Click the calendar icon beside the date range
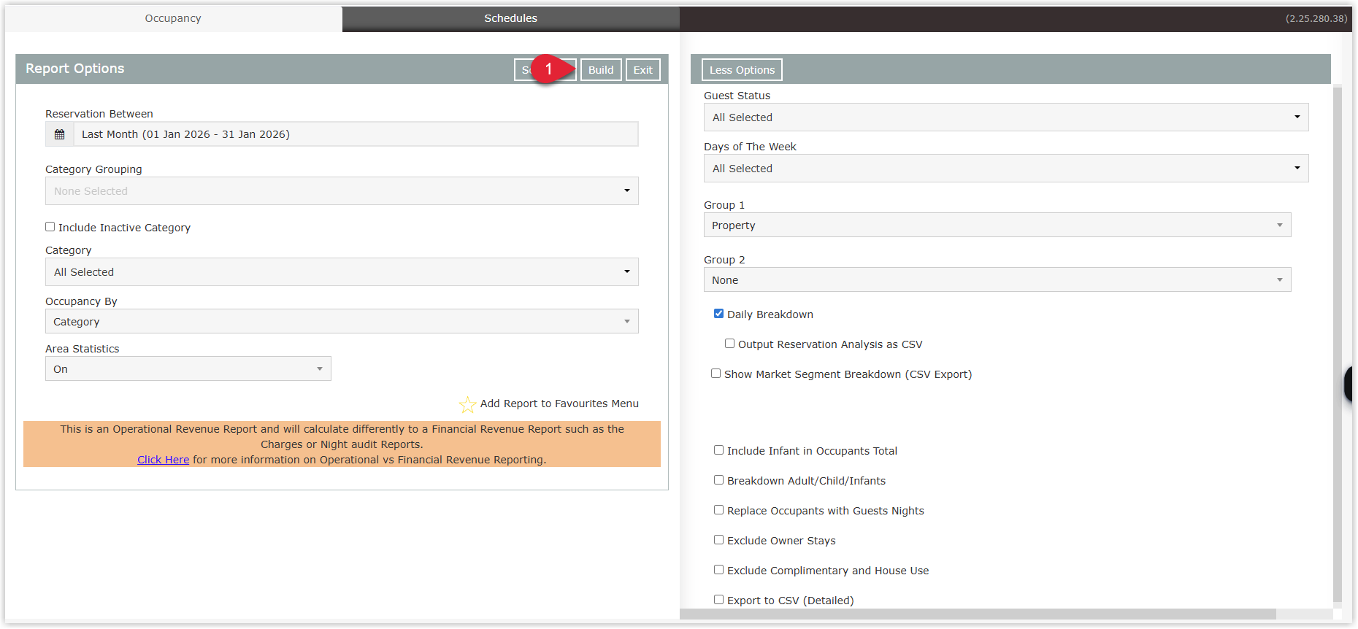The height and width of the screenshot is (629, 1358). click(60, 134)
